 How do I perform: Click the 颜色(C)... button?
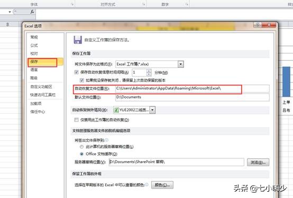pyautogui.click(x=162, y=185)
